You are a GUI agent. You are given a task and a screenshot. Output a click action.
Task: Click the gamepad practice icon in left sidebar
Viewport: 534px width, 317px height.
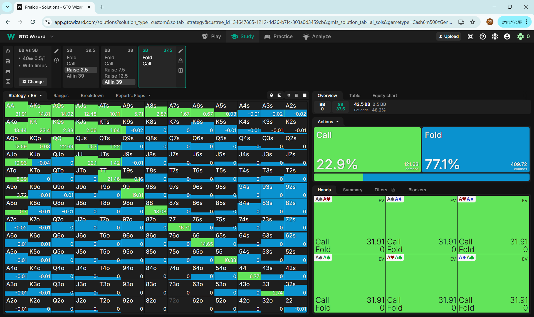[x=8, y=71]
